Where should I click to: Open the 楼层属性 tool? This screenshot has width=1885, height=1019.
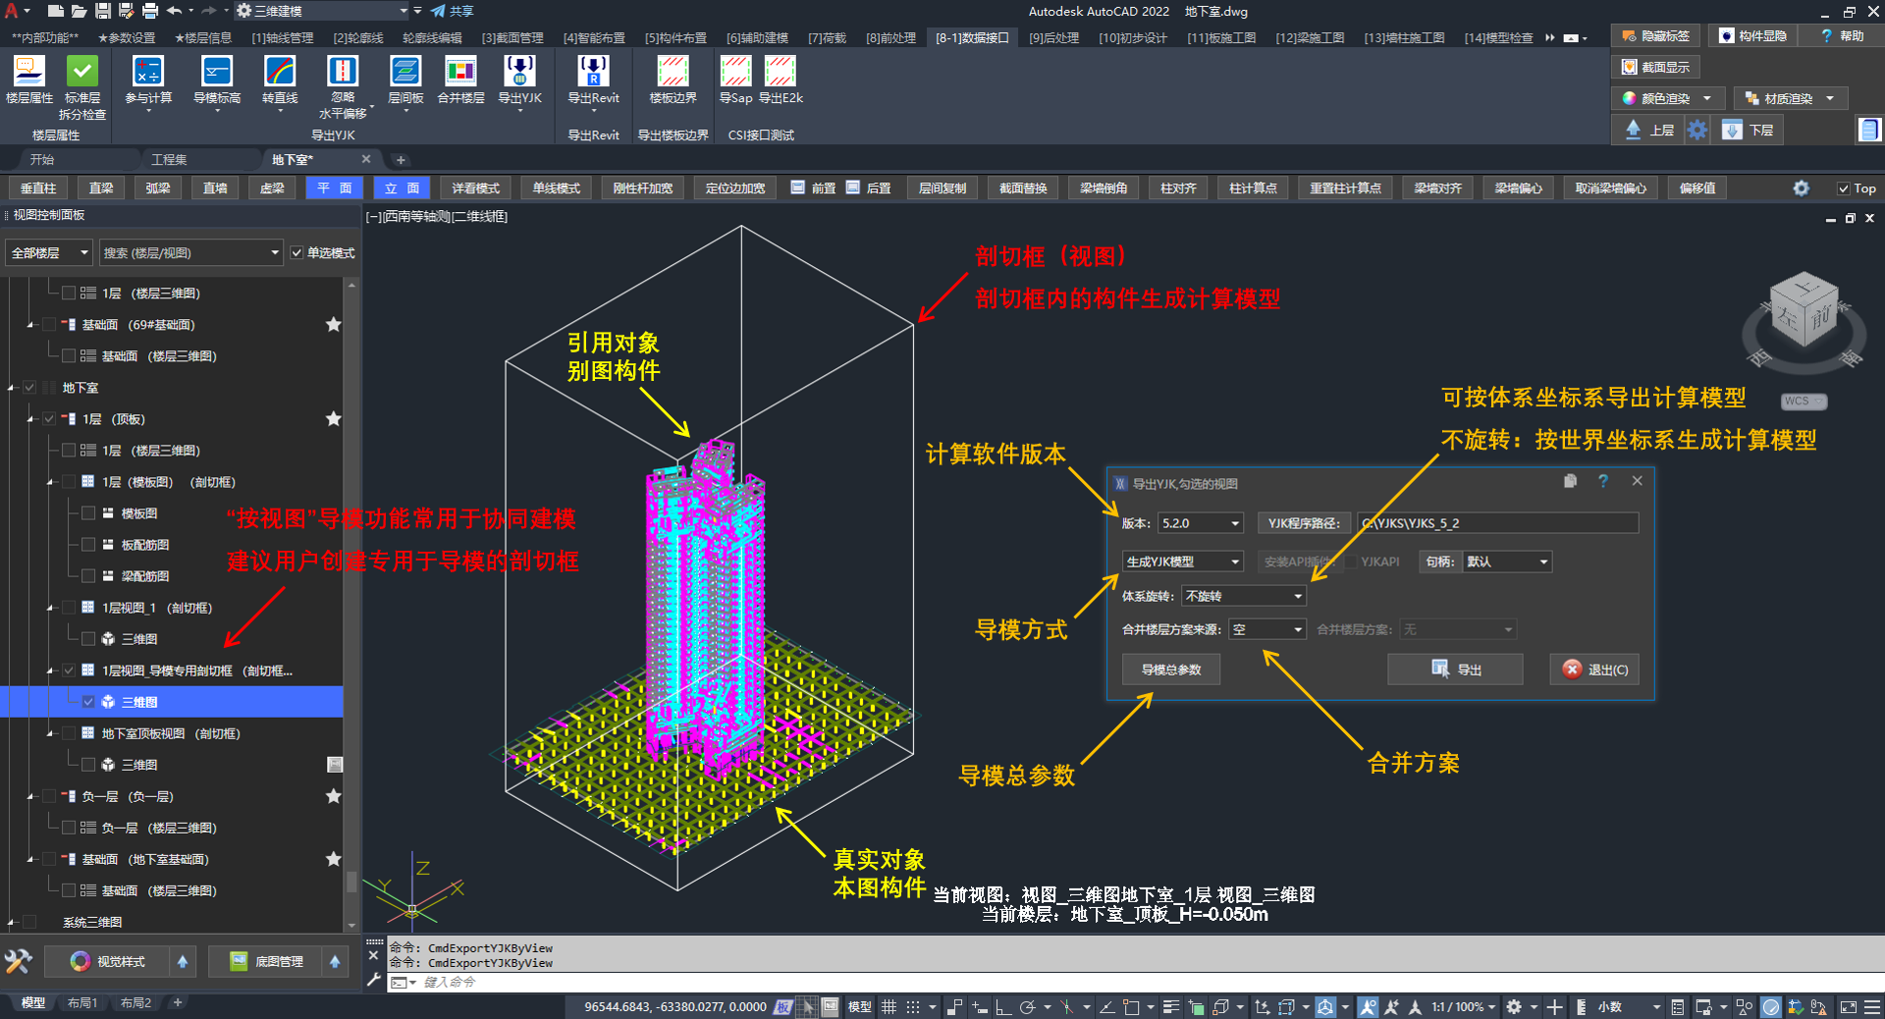point(28,73)
